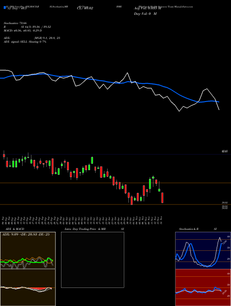Open the blue Stochastics chart panel
Viewport: 231px width, 306px height.
pyautogui.click(x=203, y=250)
